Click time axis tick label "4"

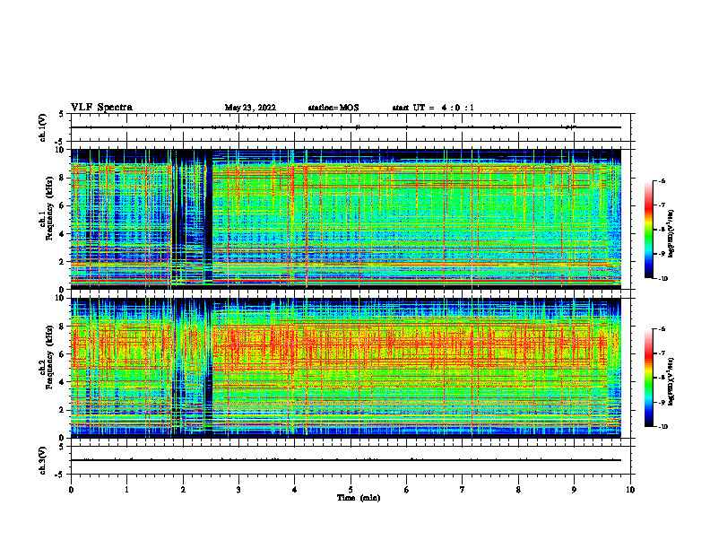pyautogui.click(x=295, y=490)
